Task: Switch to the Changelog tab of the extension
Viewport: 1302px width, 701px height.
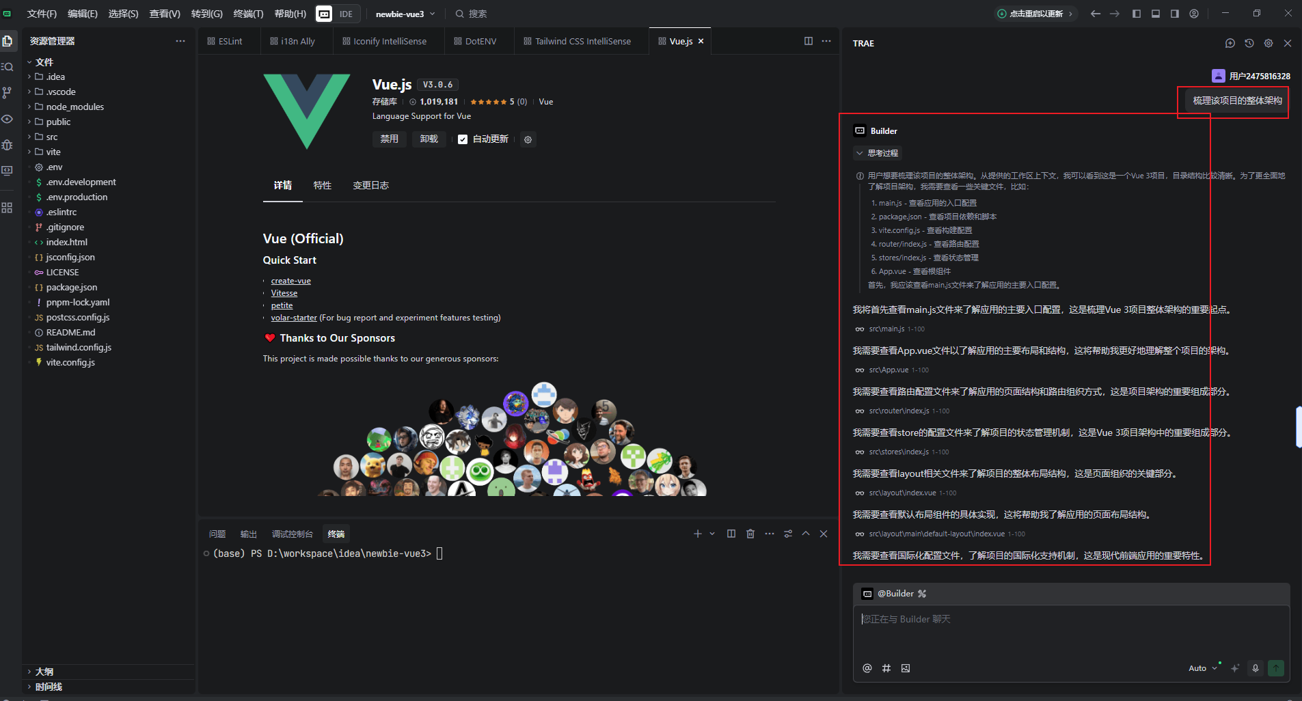Action: 370,185
